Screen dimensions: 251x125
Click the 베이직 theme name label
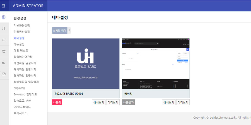pos(128,94)
